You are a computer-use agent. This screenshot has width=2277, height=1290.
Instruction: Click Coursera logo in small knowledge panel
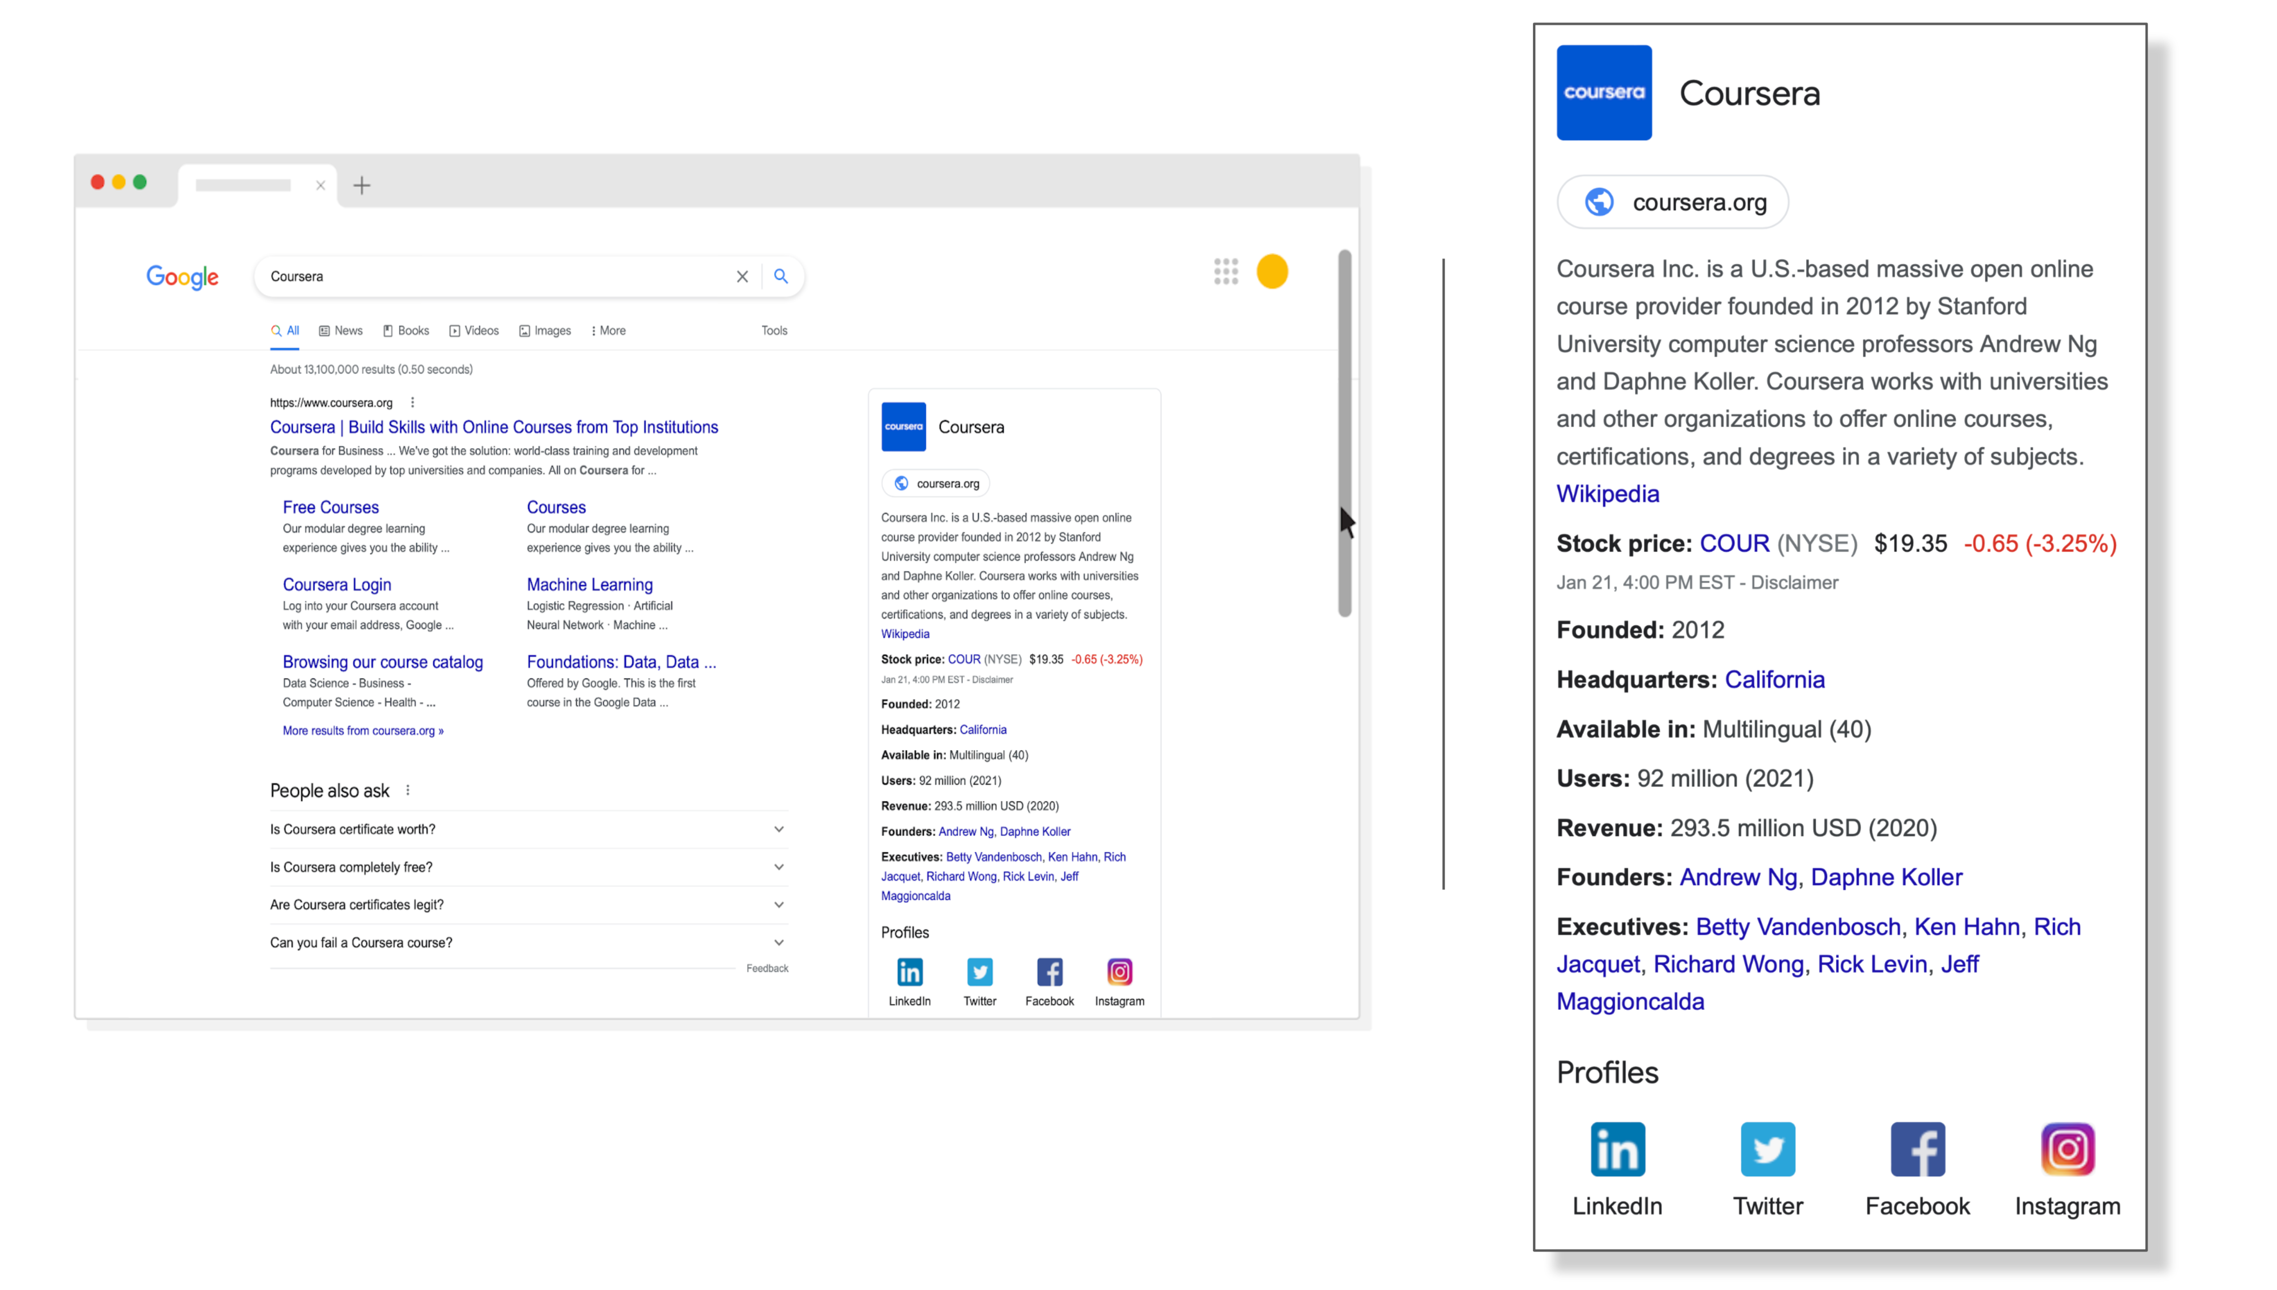tap(903, 427)
